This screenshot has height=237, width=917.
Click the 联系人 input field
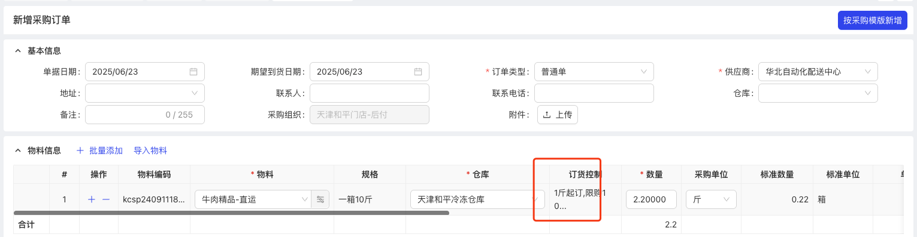point(370,93)
